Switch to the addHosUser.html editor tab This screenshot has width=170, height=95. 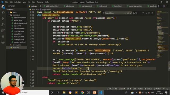(52, 6)
